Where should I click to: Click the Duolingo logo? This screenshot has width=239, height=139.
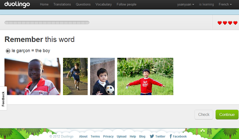(17, 4)
